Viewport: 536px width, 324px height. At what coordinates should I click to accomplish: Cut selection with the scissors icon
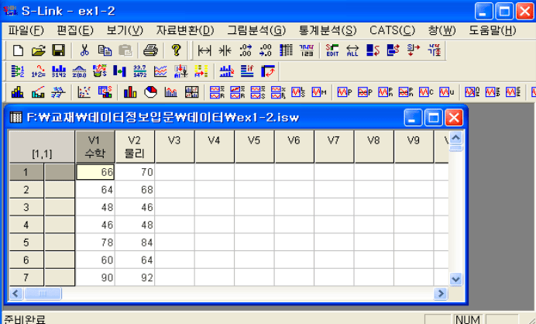pyautogui.click(x=84, y=50)
